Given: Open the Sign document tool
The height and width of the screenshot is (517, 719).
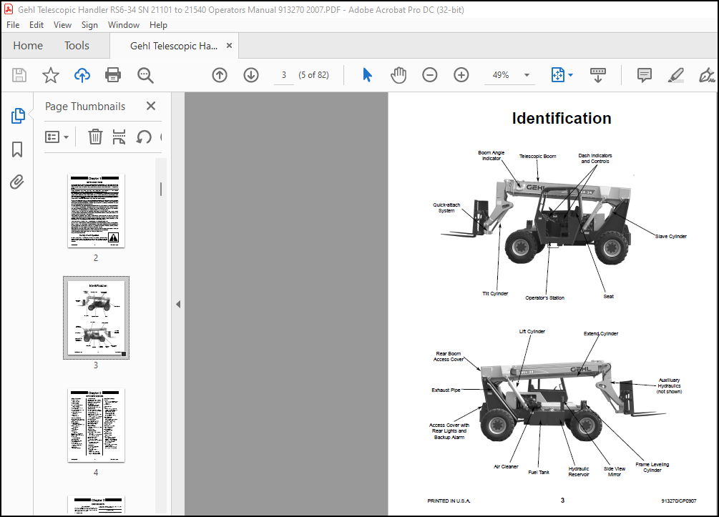Looking at the screenshot, I should point(707,75).
